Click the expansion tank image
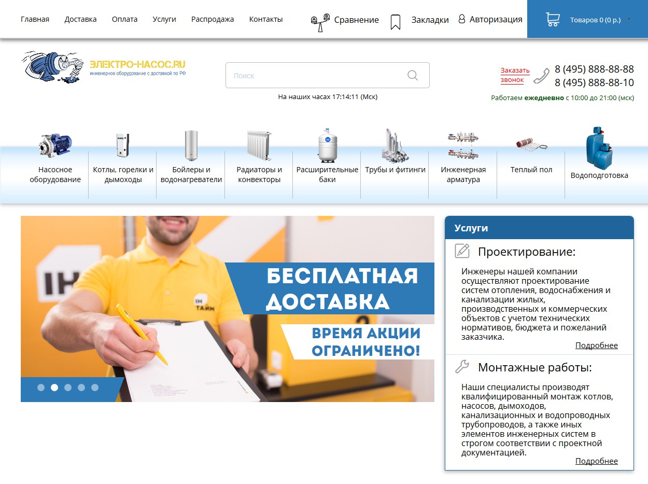Viewport: 648px width, 484px height. [x=327, y=145]
